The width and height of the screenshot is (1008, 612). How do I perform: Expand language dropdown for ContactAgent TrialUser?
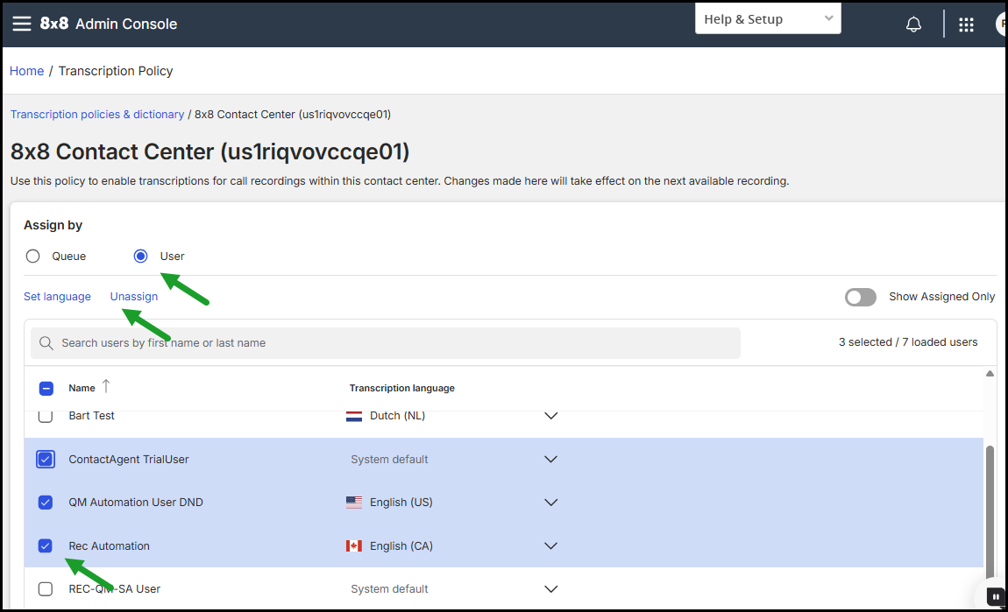pyautogui.click(x=551, y=459)
